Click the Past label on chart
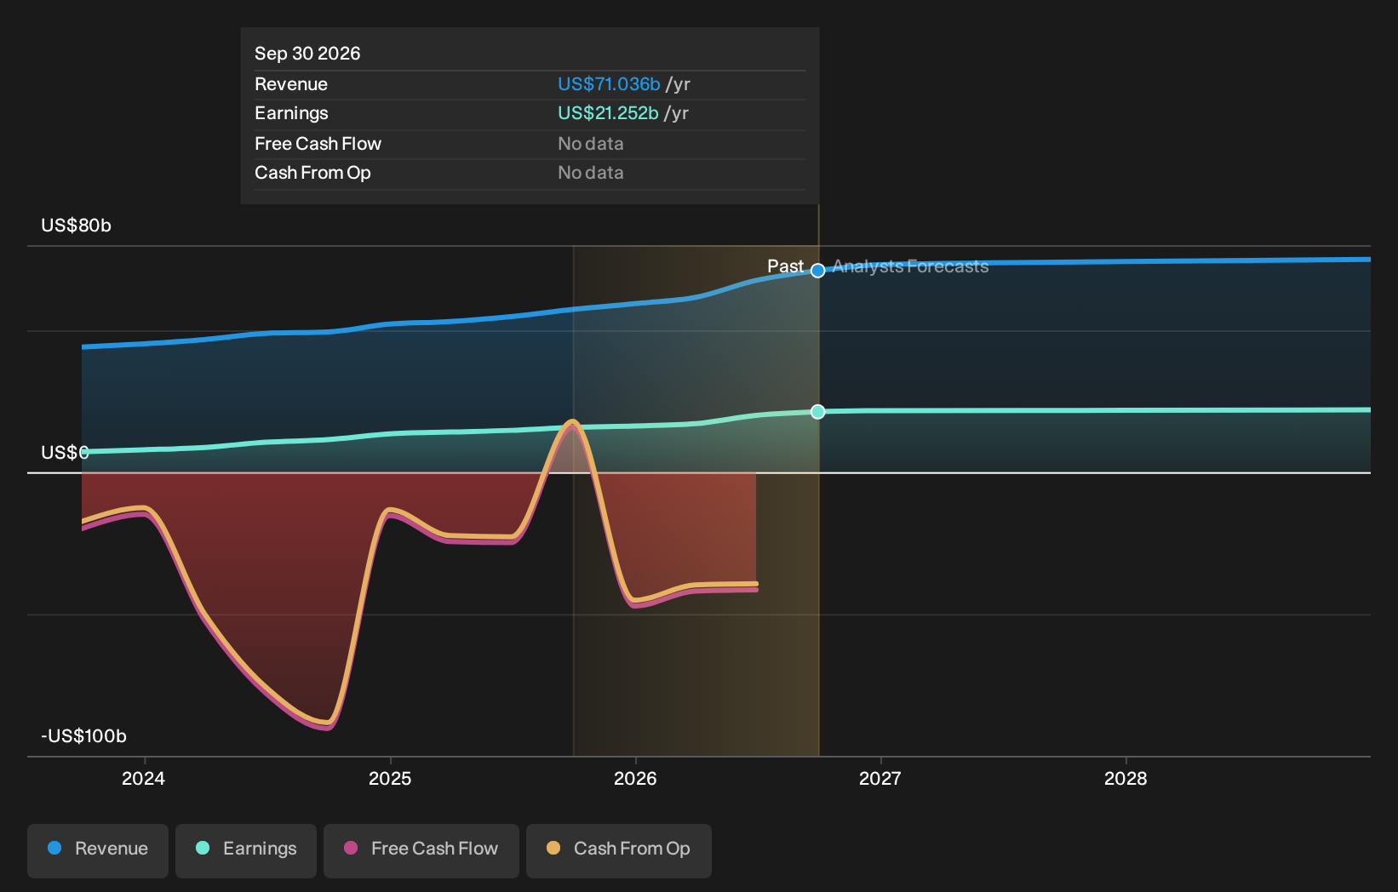Viewport: 1398px width, 892px height. coord(785,266)
